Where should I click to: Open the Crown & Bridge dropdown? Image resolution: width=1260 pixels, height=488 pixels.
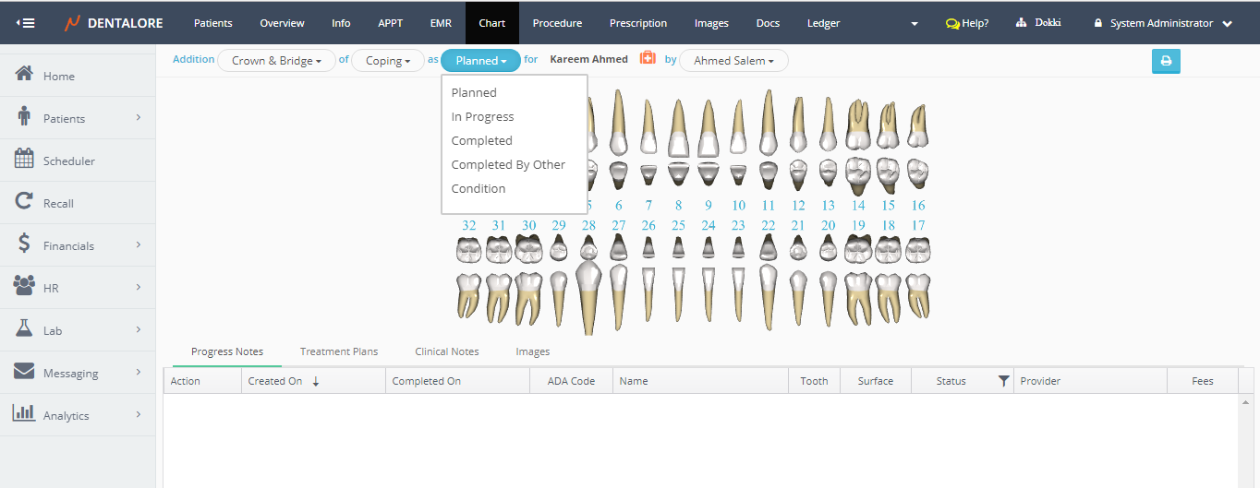tap(276, 61)
